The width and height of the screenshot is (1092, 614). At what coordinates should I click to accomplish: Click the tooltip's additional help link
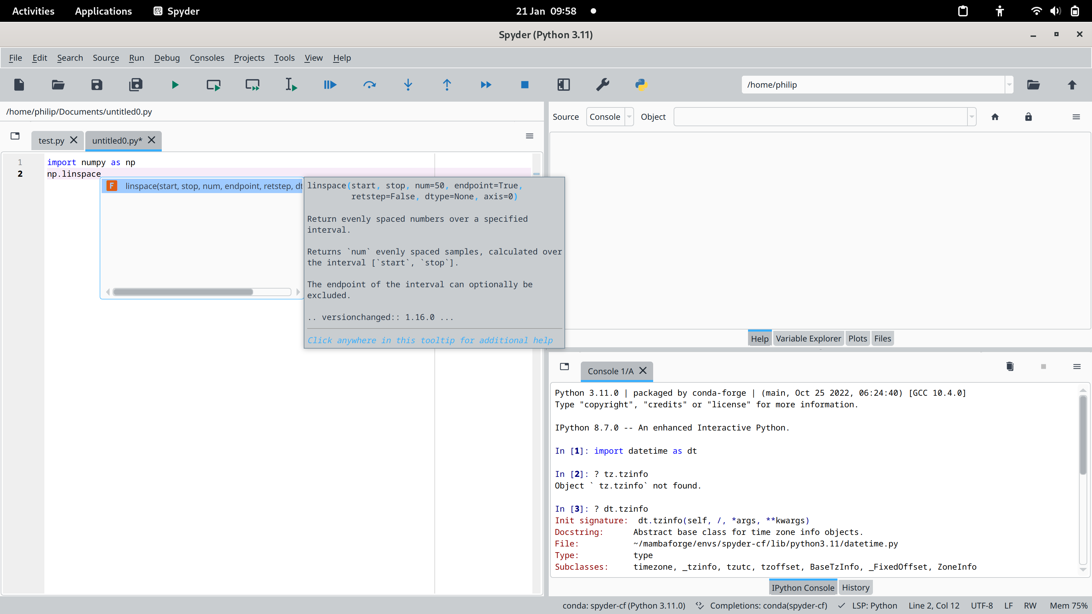pyautogui.click(x=430, y=340)
